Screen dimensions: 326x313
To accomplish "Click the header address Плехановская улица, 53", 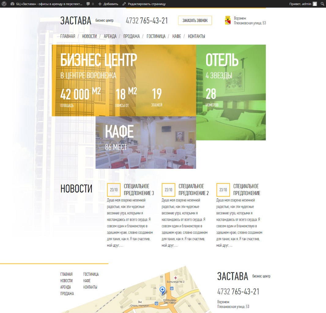I will 250,23.
